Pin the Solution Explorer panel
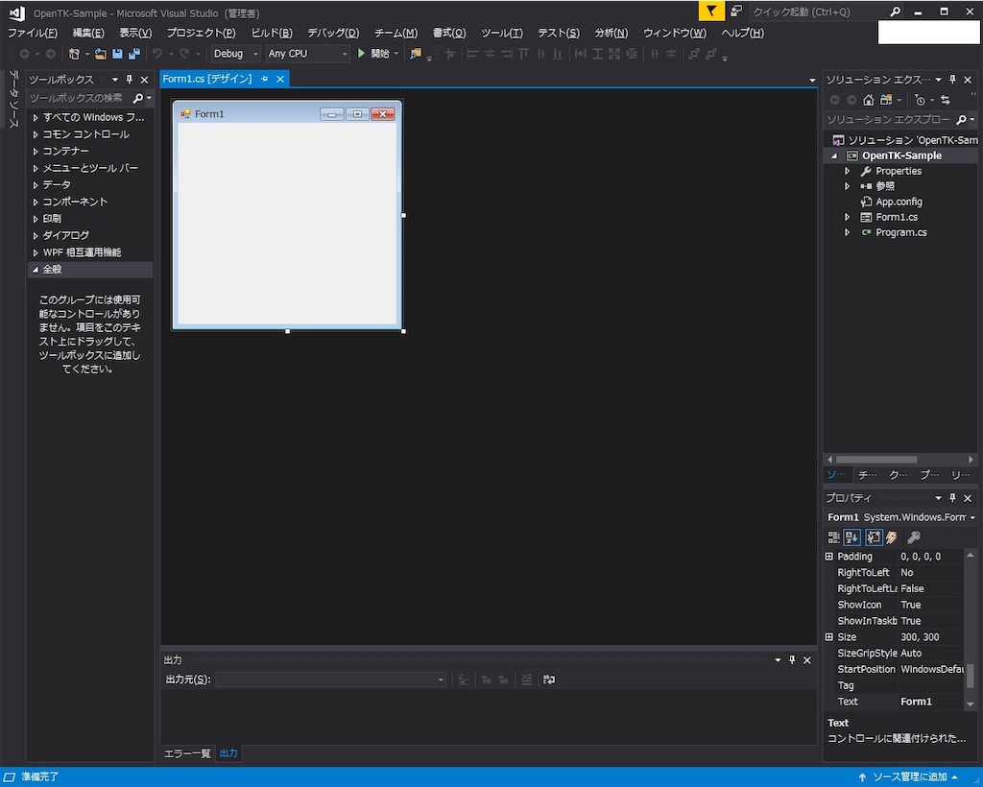This screenshot has width=983, height=787. (953, 80)
